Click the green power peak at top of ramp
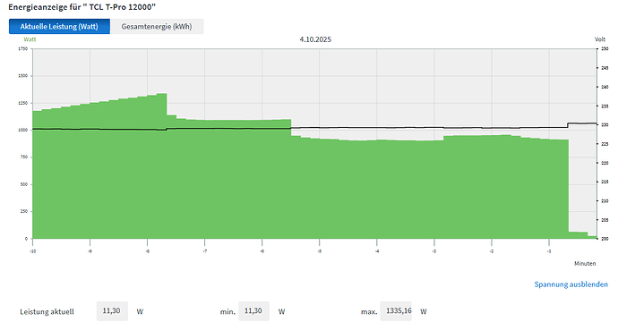The height and width of the screenshot is (322, 618). pyautogui.click(x=162, y=94)
